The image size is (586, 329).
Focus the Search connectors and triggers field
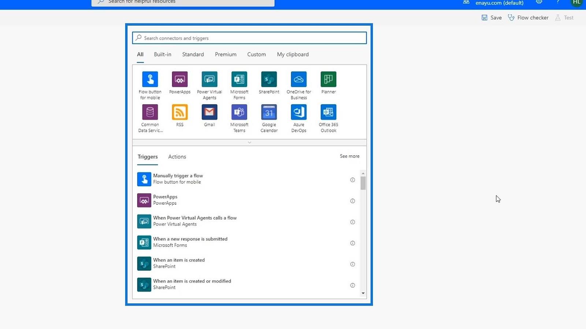[249, 38]
